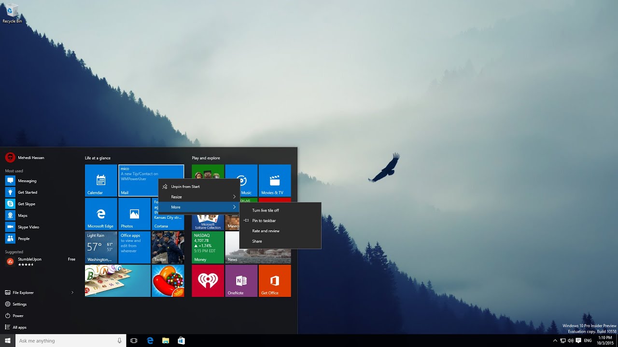Screen dimensions: 618x347
Task: Click the ENG language indicator
Action: pyautogui.click(x=588, y=341)
